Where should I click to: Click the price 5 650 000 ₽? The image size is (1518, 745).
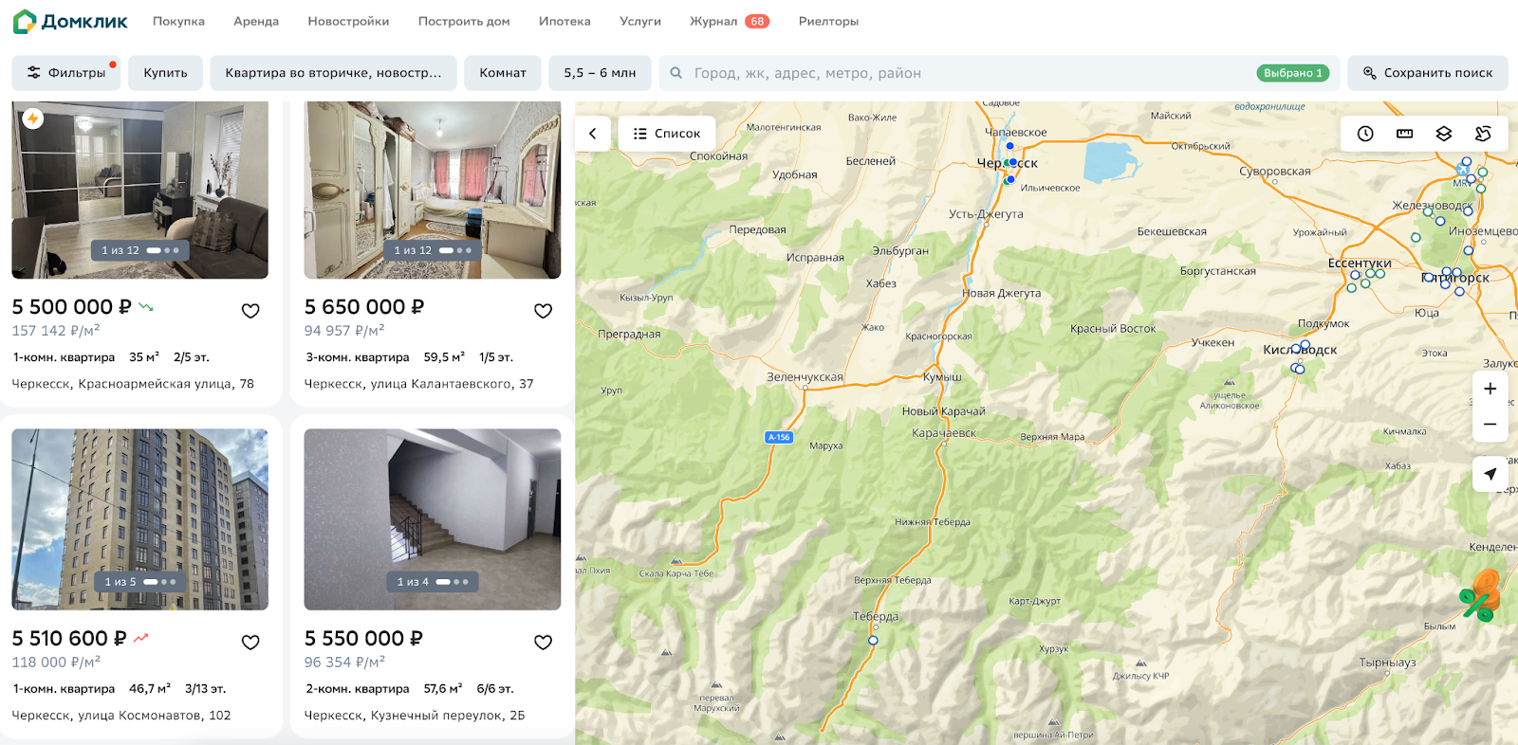(x=364, y=307)
